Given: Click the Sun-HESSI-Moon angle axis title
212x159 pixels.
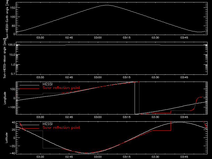Looking at the screenshot, I should point(5,58).
